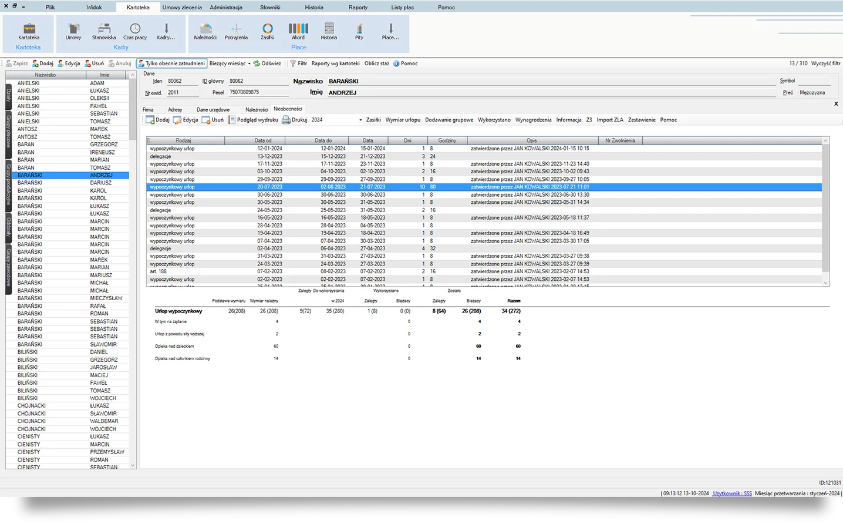Switch to the Należności tab beside Nieobecności
Screen dimensions: 843x524
tap(257, 110)
